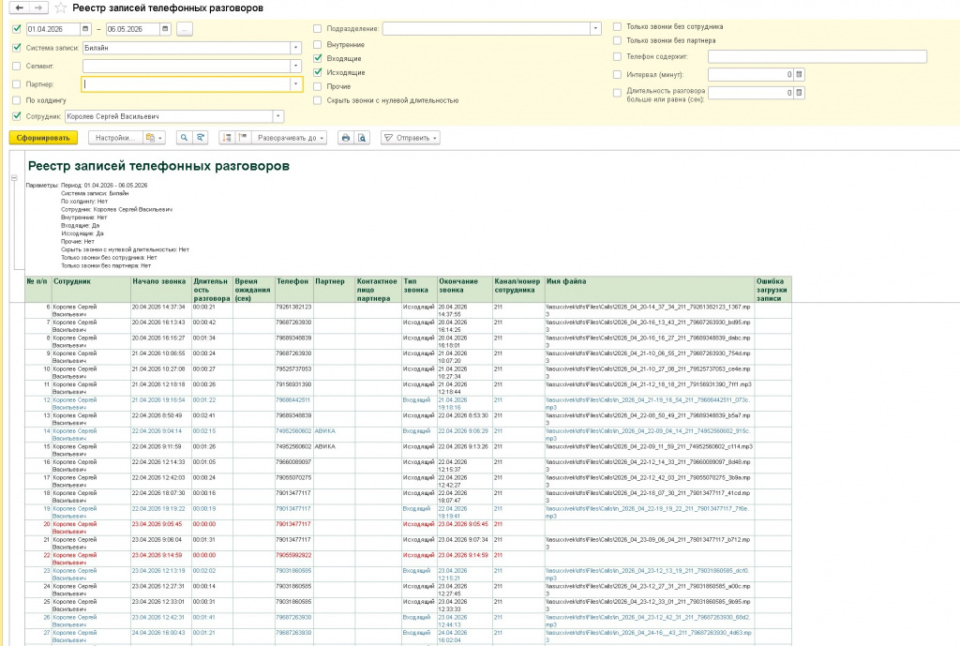Enable the Телефон содержит checkbox

tap(617, 56)
